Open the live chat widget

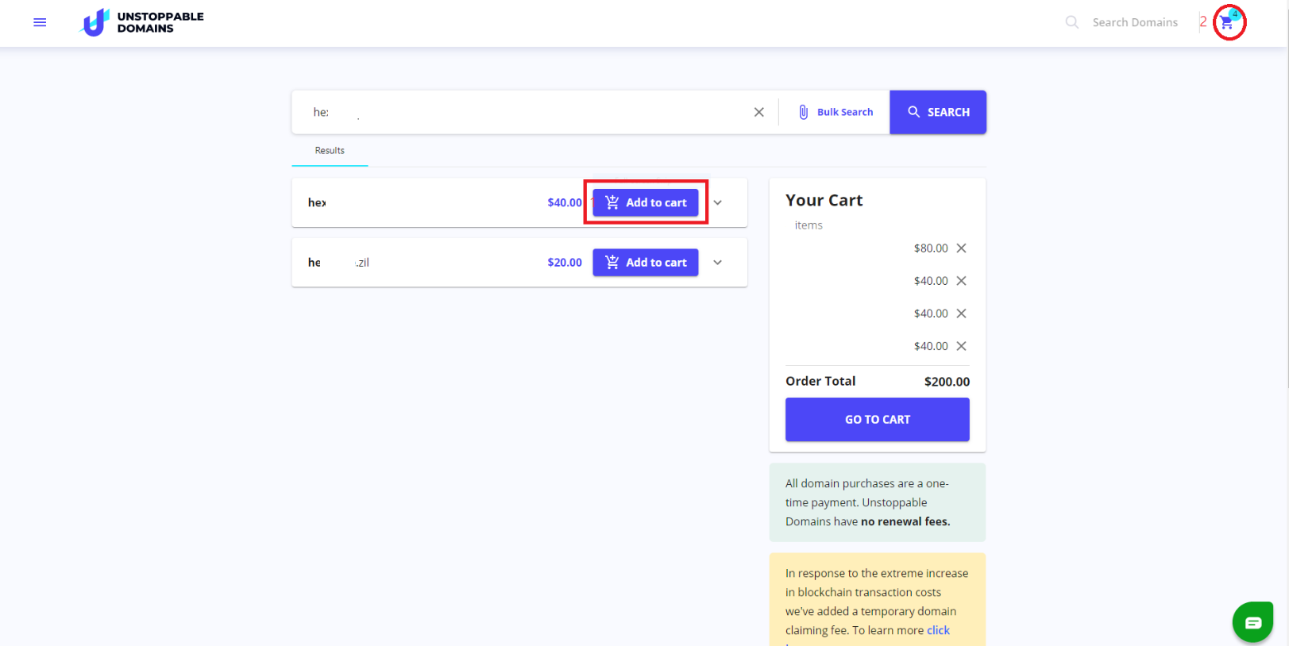[x=1252, y=622]
